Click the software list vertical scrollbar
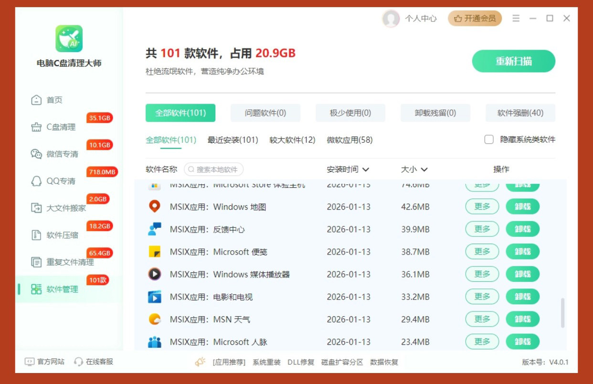The width and height of the screenshot is (593, 384). tap(563, 313)
